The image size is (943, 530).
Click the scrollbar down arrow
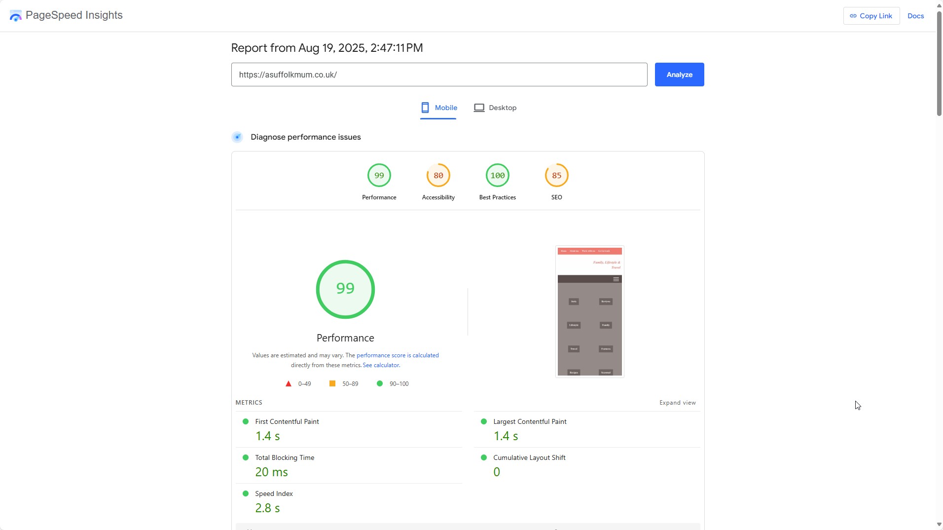click(939, 525)
